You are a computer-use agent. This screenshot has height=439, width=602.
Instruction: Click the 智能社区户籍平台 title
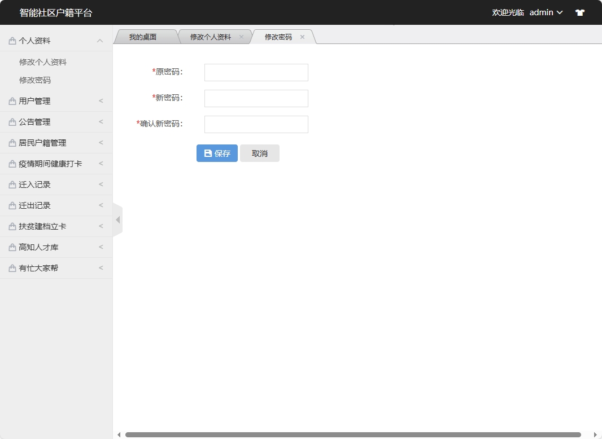click(x=56, y=12)
